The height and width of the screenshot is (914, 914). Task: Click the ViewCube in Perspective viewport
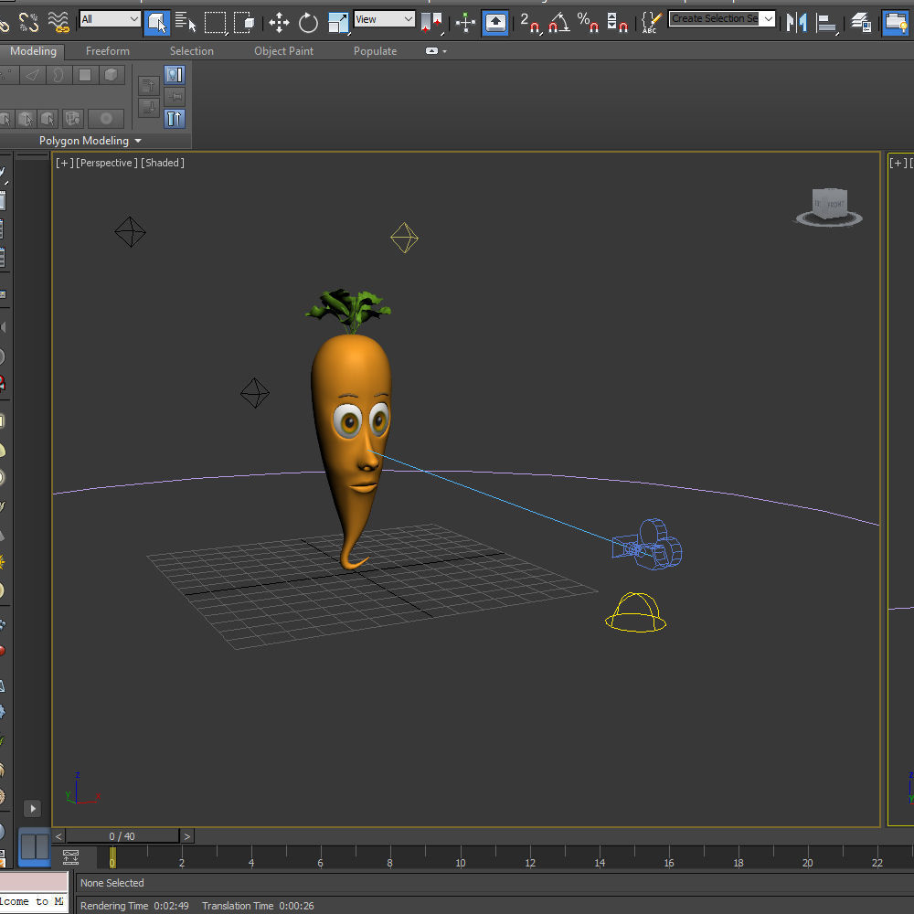[829, 207]
